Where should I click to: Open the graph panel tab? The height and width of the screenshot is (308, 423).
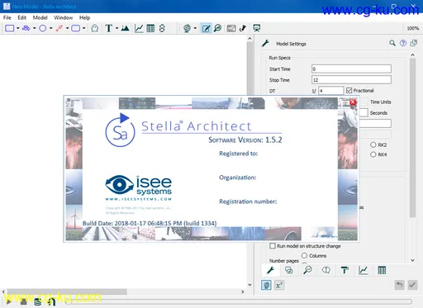click(364, 270)
